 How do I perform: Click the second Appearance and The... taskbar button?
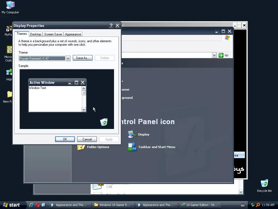(x=156, y=205)
